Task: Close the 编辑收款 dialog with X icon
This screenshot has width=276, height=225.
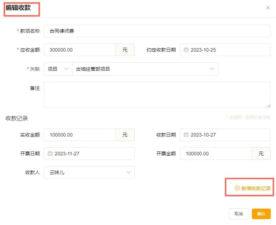Action: coord(268,8)
